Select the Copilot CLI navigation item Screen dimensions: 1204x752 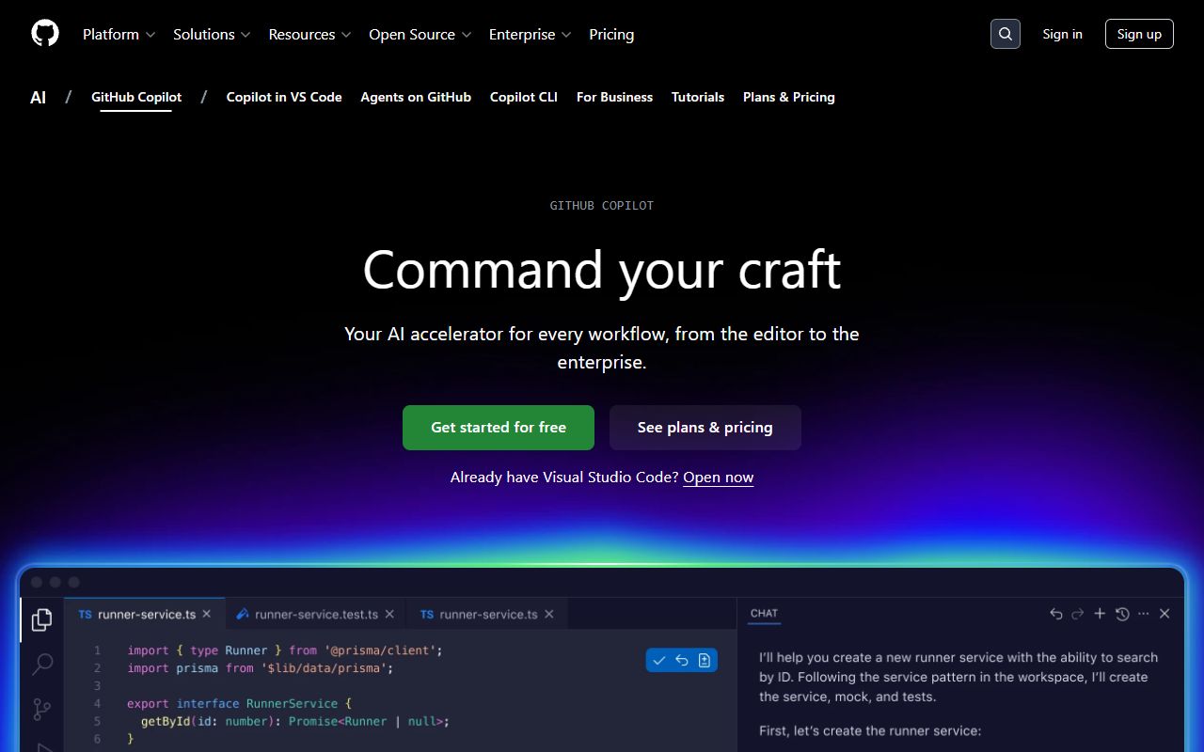(x=523, y=97)
